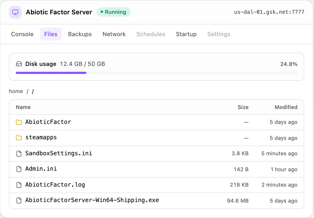The height and width of the screenshot is (218, 314).
Task: Select AbioticFactorServer-Win64-Shipping.exe file name
Action: tap(92, 200)
